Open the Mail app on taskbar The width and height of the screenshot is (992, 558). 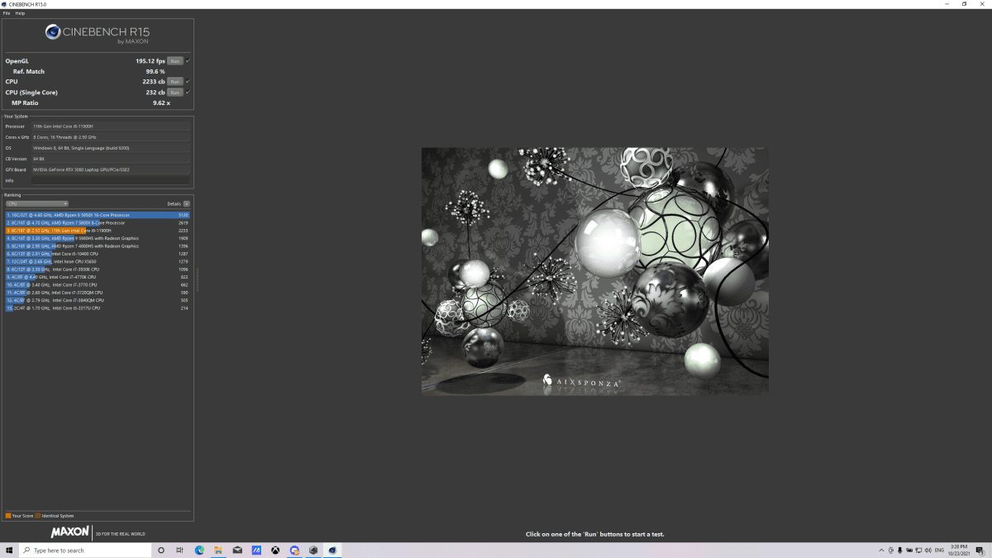(x=237, y=550)
